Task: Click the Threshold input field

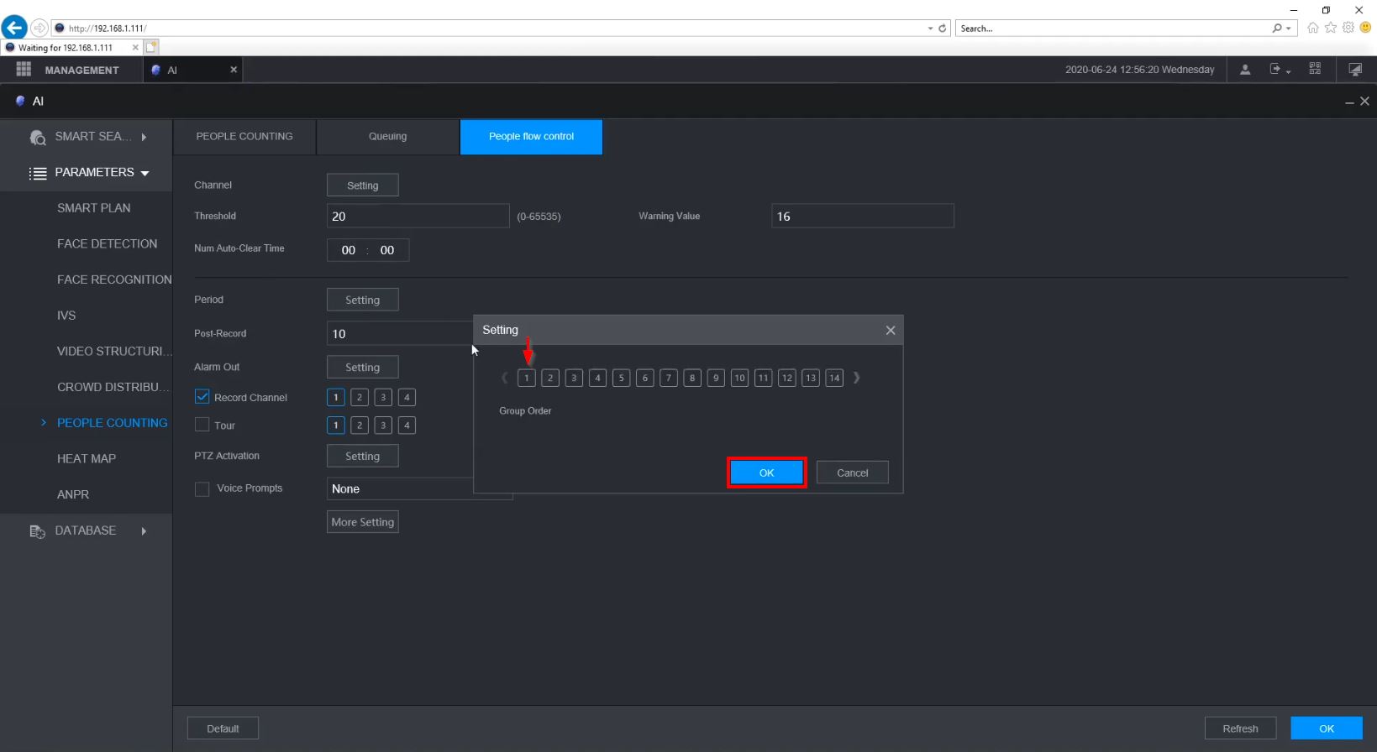Action: click(x=418, y=217)
